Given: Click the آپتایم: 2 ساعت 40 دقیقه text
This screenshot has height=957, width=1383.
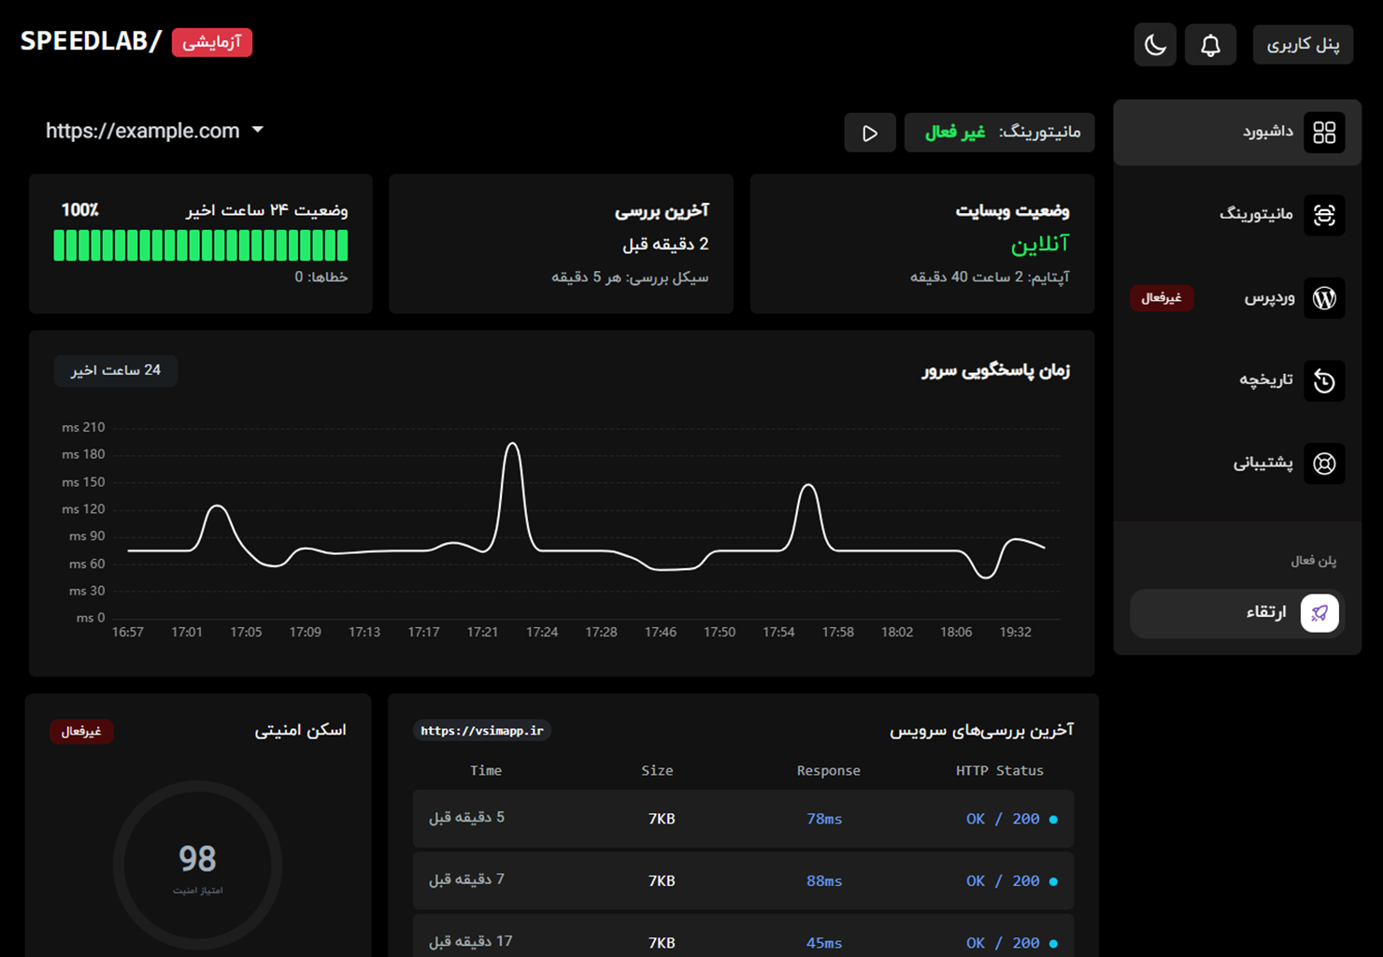Looking at the screenshot, I should [x=990, y=278].
